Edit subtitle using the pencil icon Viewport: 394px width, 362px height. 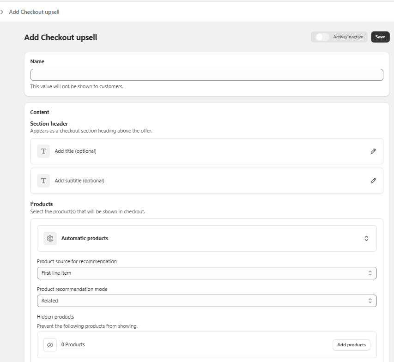[373, 181]
